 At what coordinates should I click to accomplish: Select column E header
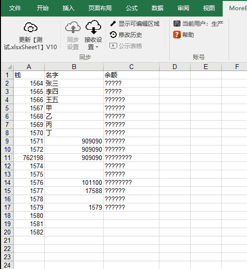(206, 67)
